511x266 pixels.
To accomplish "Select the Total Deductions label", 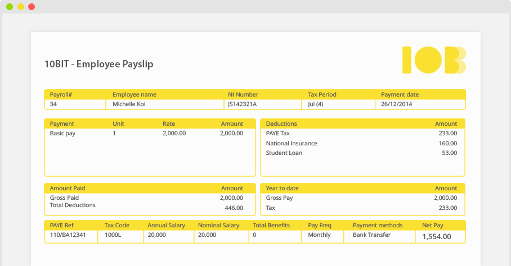I will [x=73, y=205].
